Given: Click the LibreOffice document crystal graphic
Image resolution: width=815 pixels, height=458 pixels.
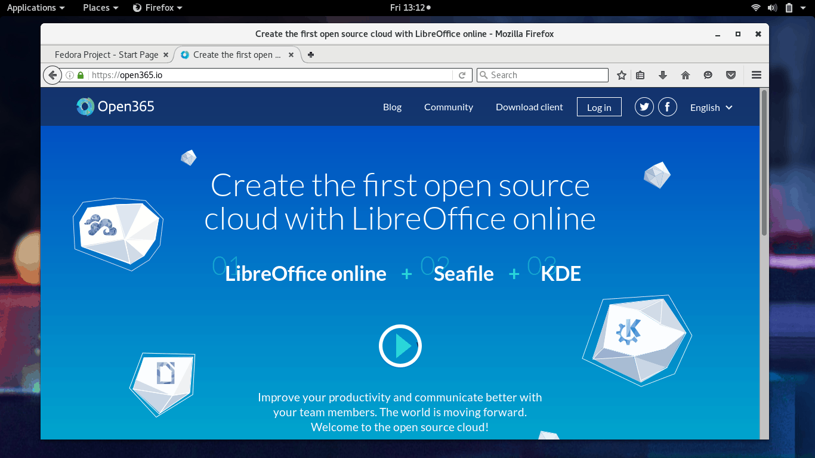Looking at the screenshot, I should tap(162, 383).
